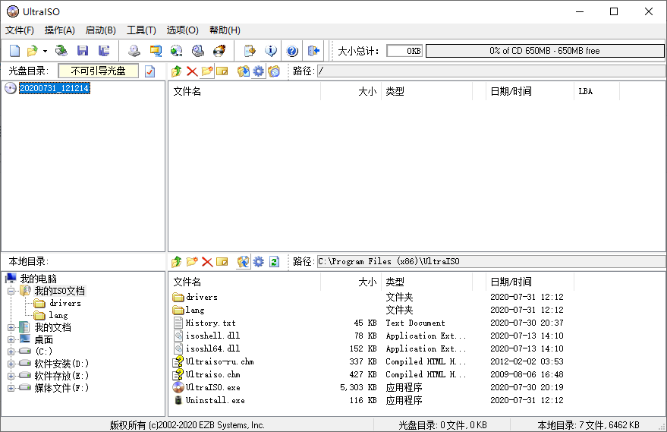Select the 20200731_121214 disc volume

[55, 88]
